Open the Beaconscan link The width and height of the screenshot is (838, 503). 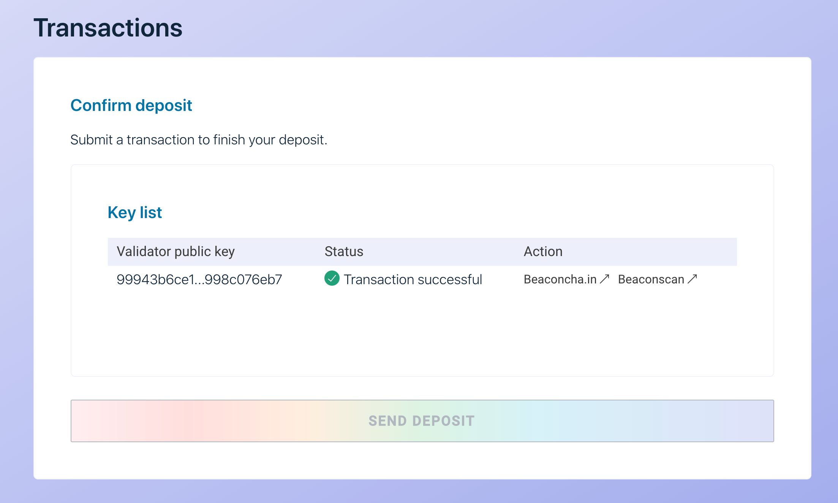(651, 279)
